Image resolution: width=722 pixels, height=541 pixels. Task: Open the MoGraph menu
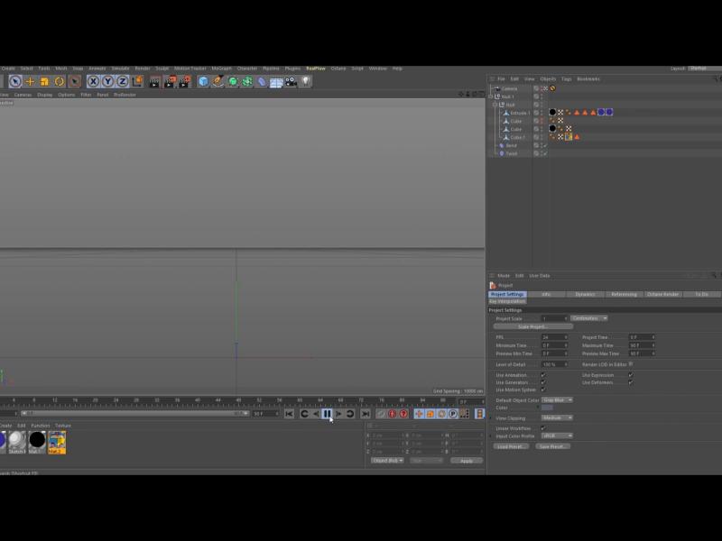pyautogui.click(x=221, y=69)
